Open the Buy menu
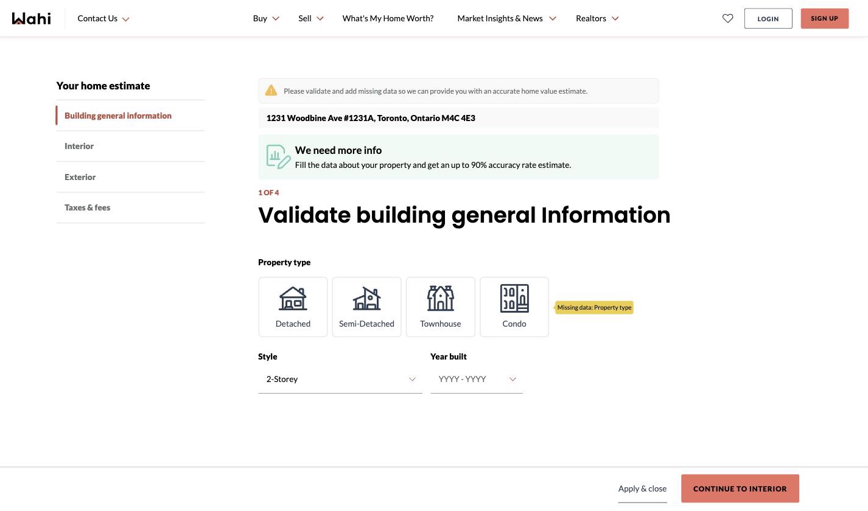 266,18
